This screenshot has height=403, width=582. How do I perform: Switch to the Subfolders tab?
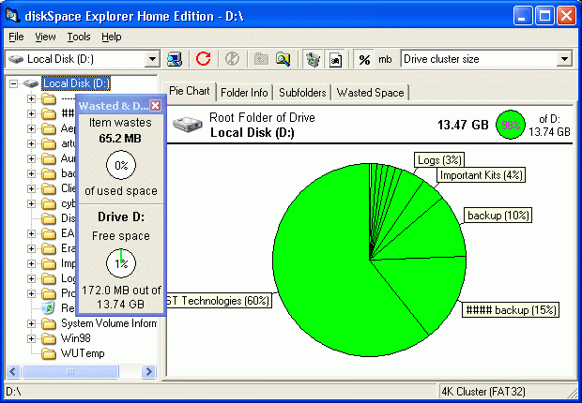coord(302,93)
